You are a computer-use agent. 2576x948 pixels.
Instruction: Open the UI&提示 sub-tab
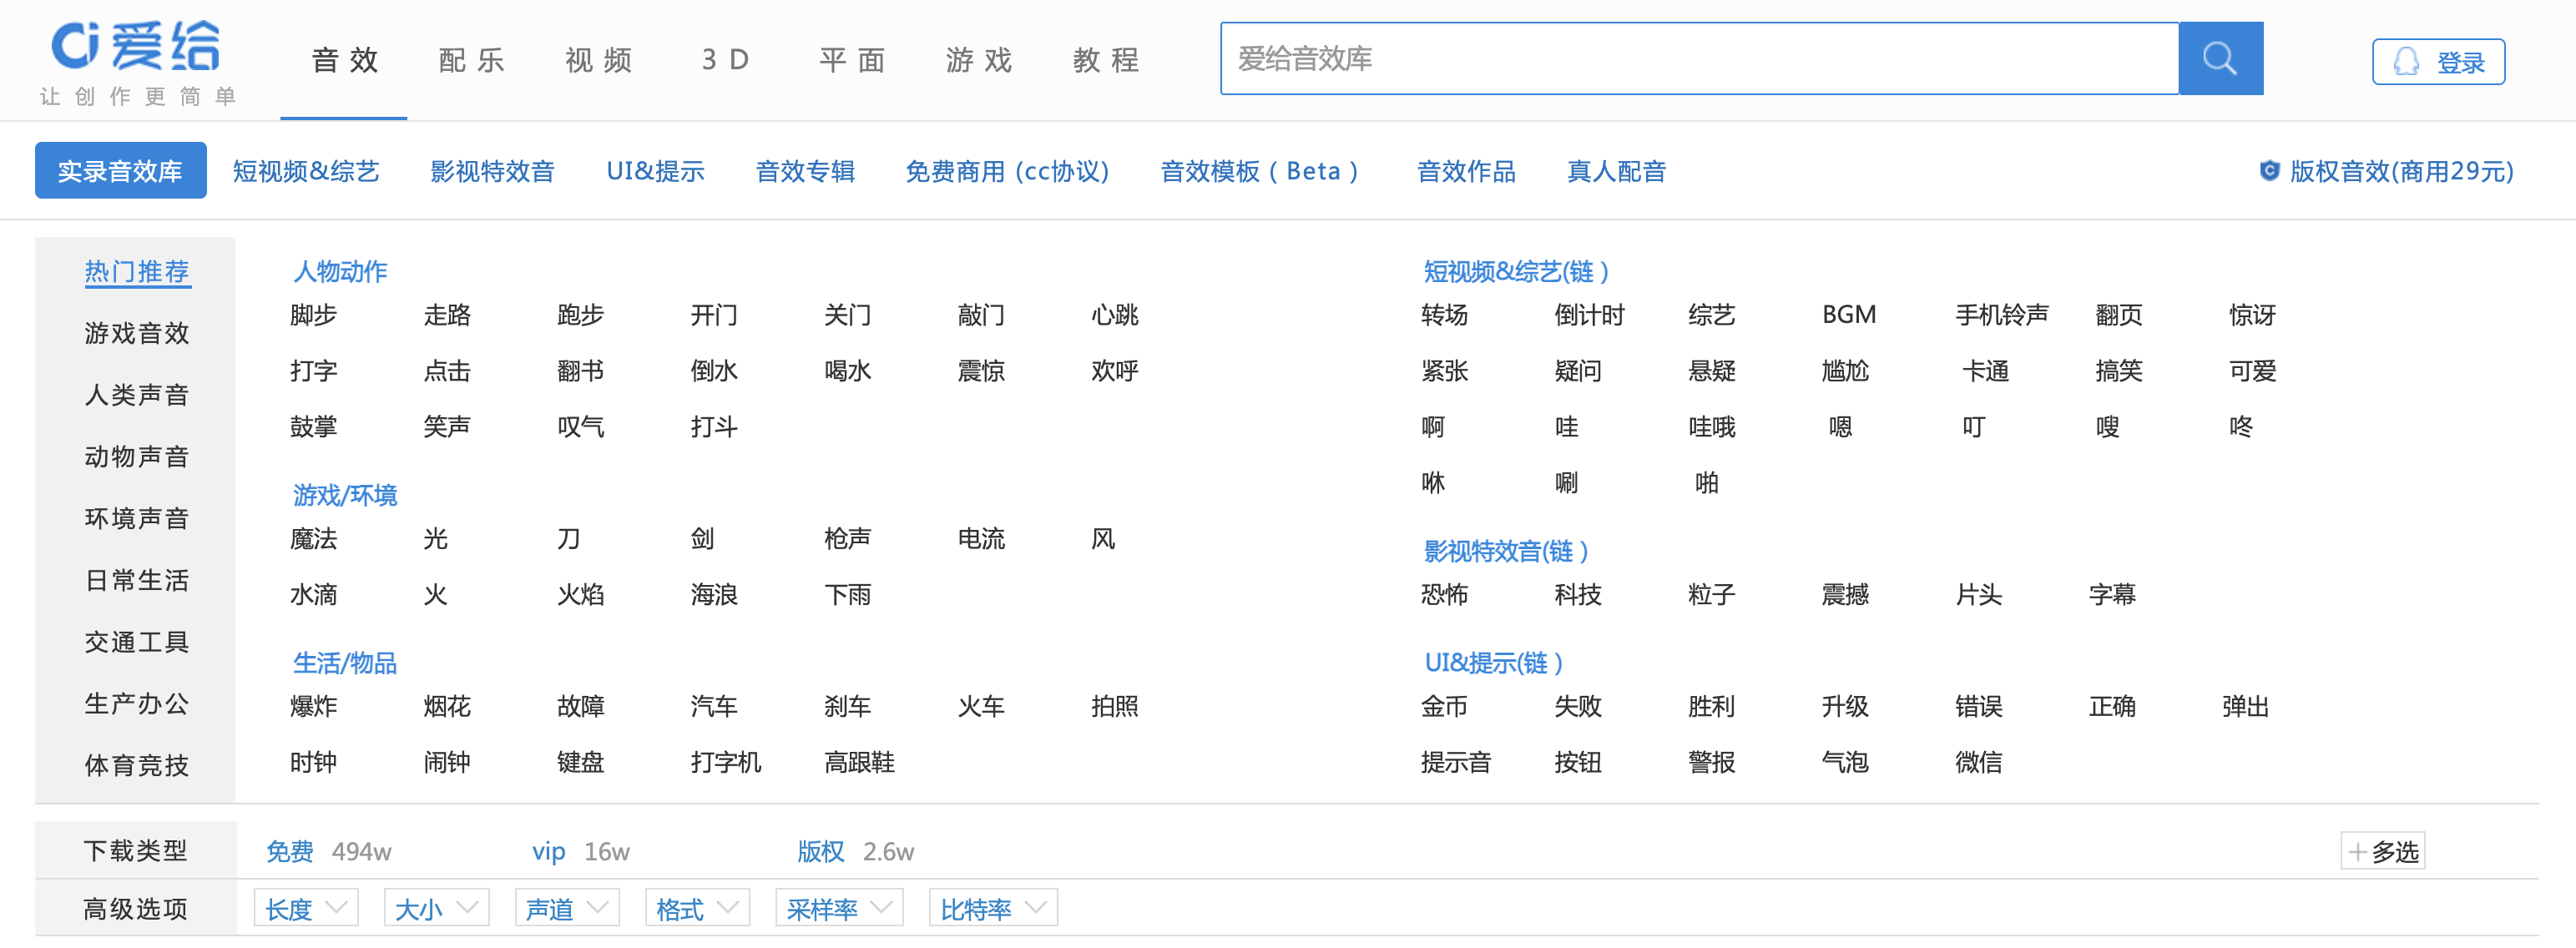tap(655, 171)
